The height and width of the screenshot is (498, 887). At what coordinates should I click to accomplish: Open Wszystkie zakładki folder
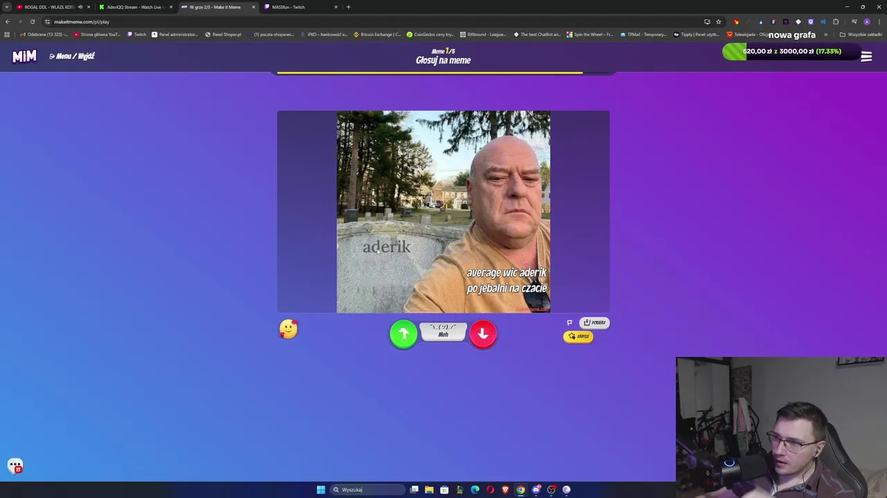pos(861,35)
